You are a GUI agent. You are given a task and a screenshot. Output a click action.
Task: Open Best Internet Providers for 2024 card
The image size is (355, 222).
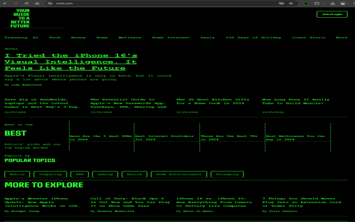tap(164, 138)
